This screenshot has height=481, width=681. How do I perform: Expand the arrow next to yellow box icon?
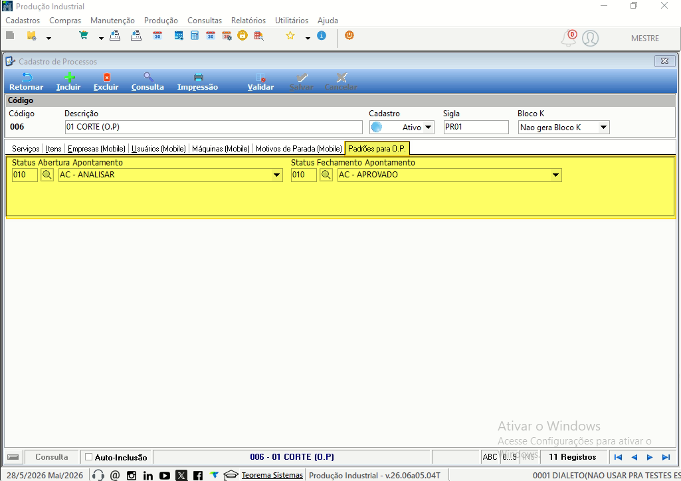pyautogui.click(x=49, y=39)
